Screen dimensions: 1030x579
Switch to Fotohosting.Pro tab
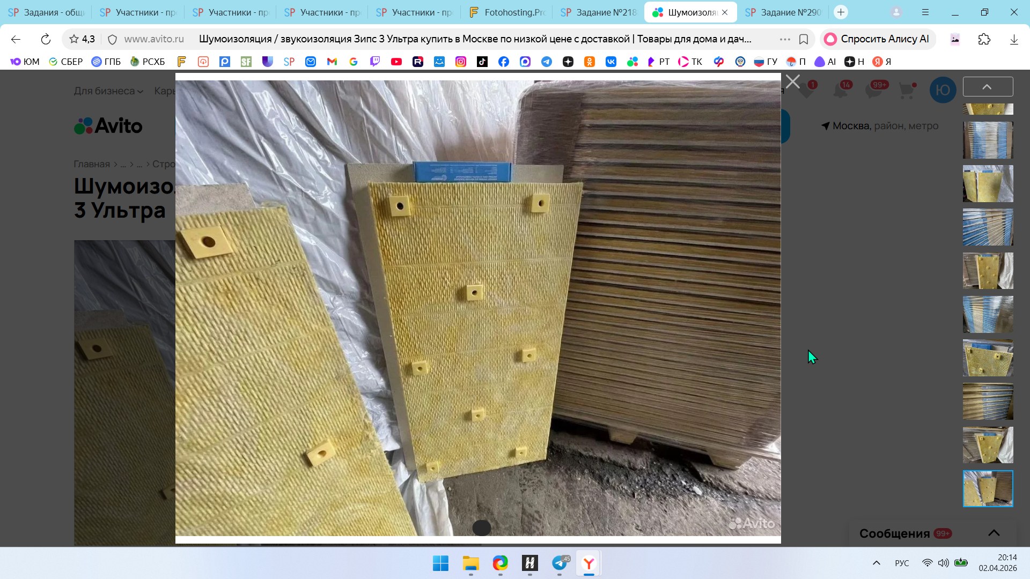pos(506,12)
